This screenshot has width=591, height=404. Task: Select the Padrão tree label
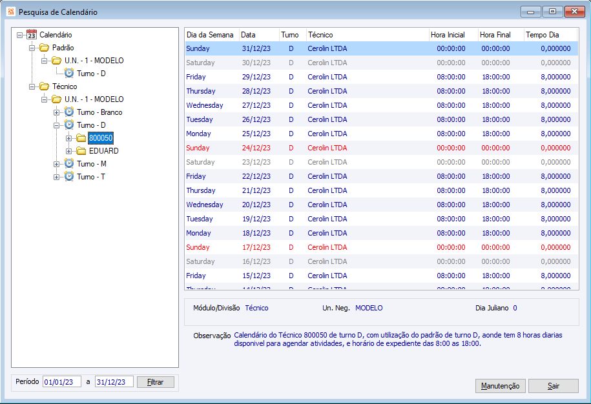(63, 48)
